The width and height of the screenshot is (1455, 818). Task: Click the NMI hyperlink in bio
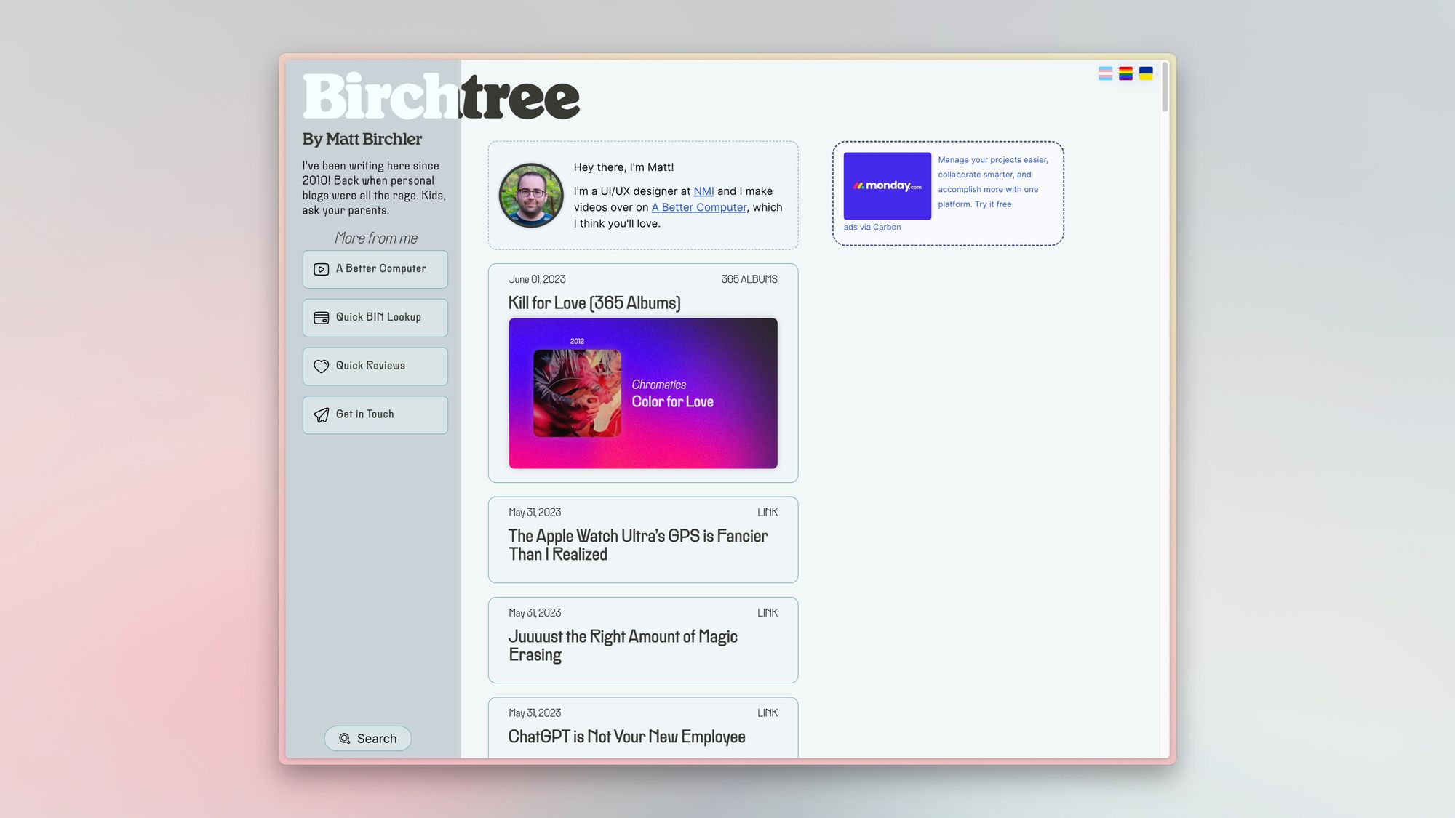[x=703, y=192]
